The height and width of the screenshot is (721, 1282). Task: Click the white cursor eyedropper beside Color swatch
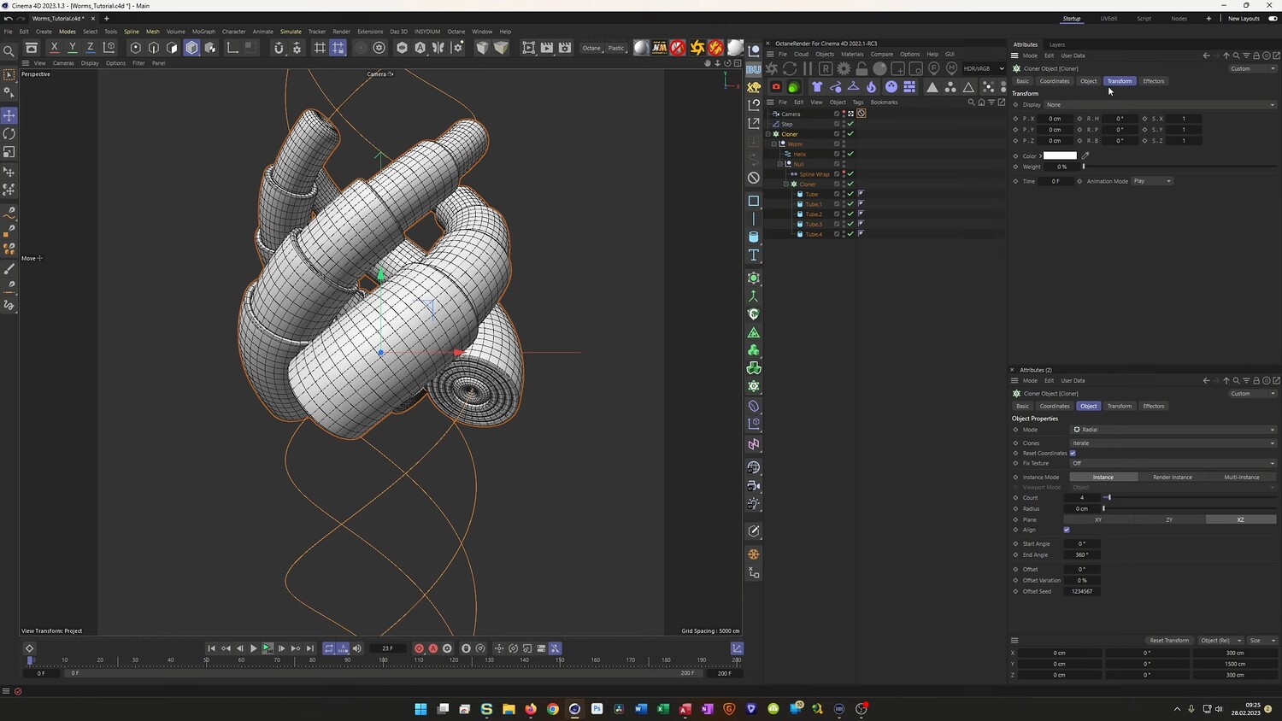1085,155
